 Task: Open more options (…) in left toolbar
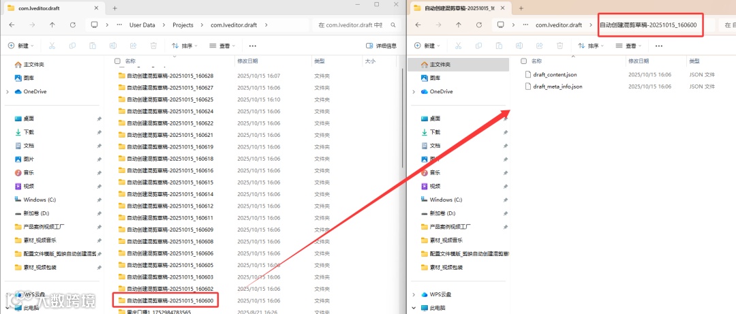tap(253, 46)
